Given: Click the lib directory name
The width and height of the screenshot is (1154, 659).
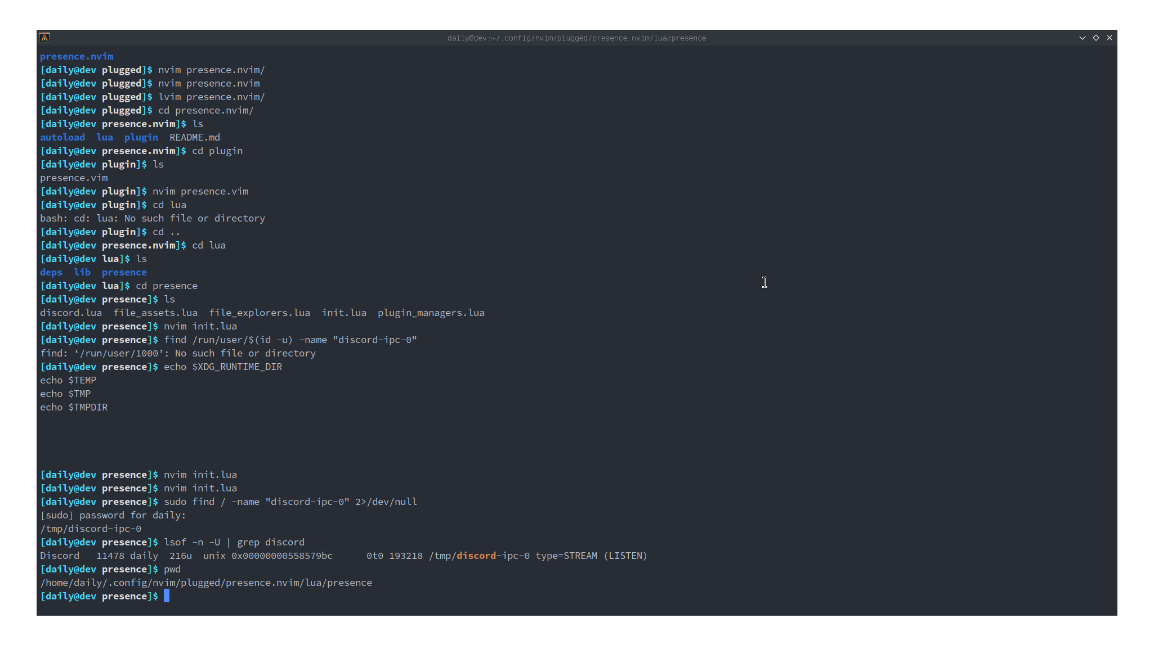Looking at the screenshot, I should click(82, 272).
